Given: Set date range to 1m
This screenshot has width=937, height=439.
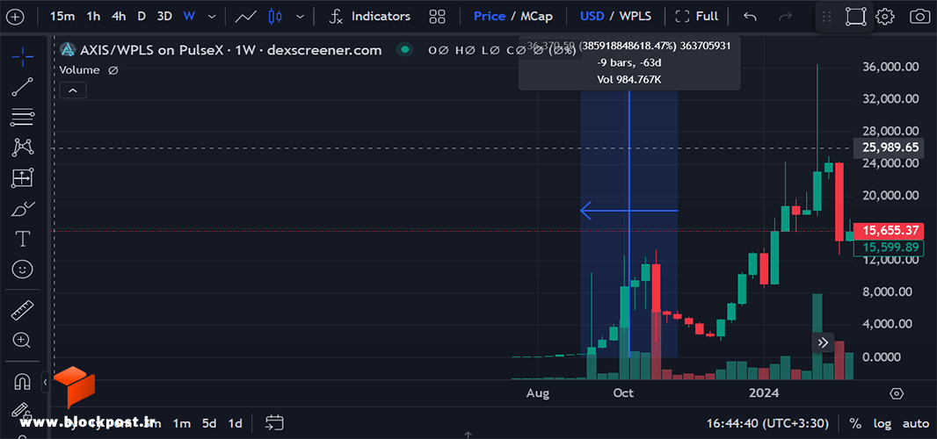Looking at the screenshot, I should coord(182,423).
